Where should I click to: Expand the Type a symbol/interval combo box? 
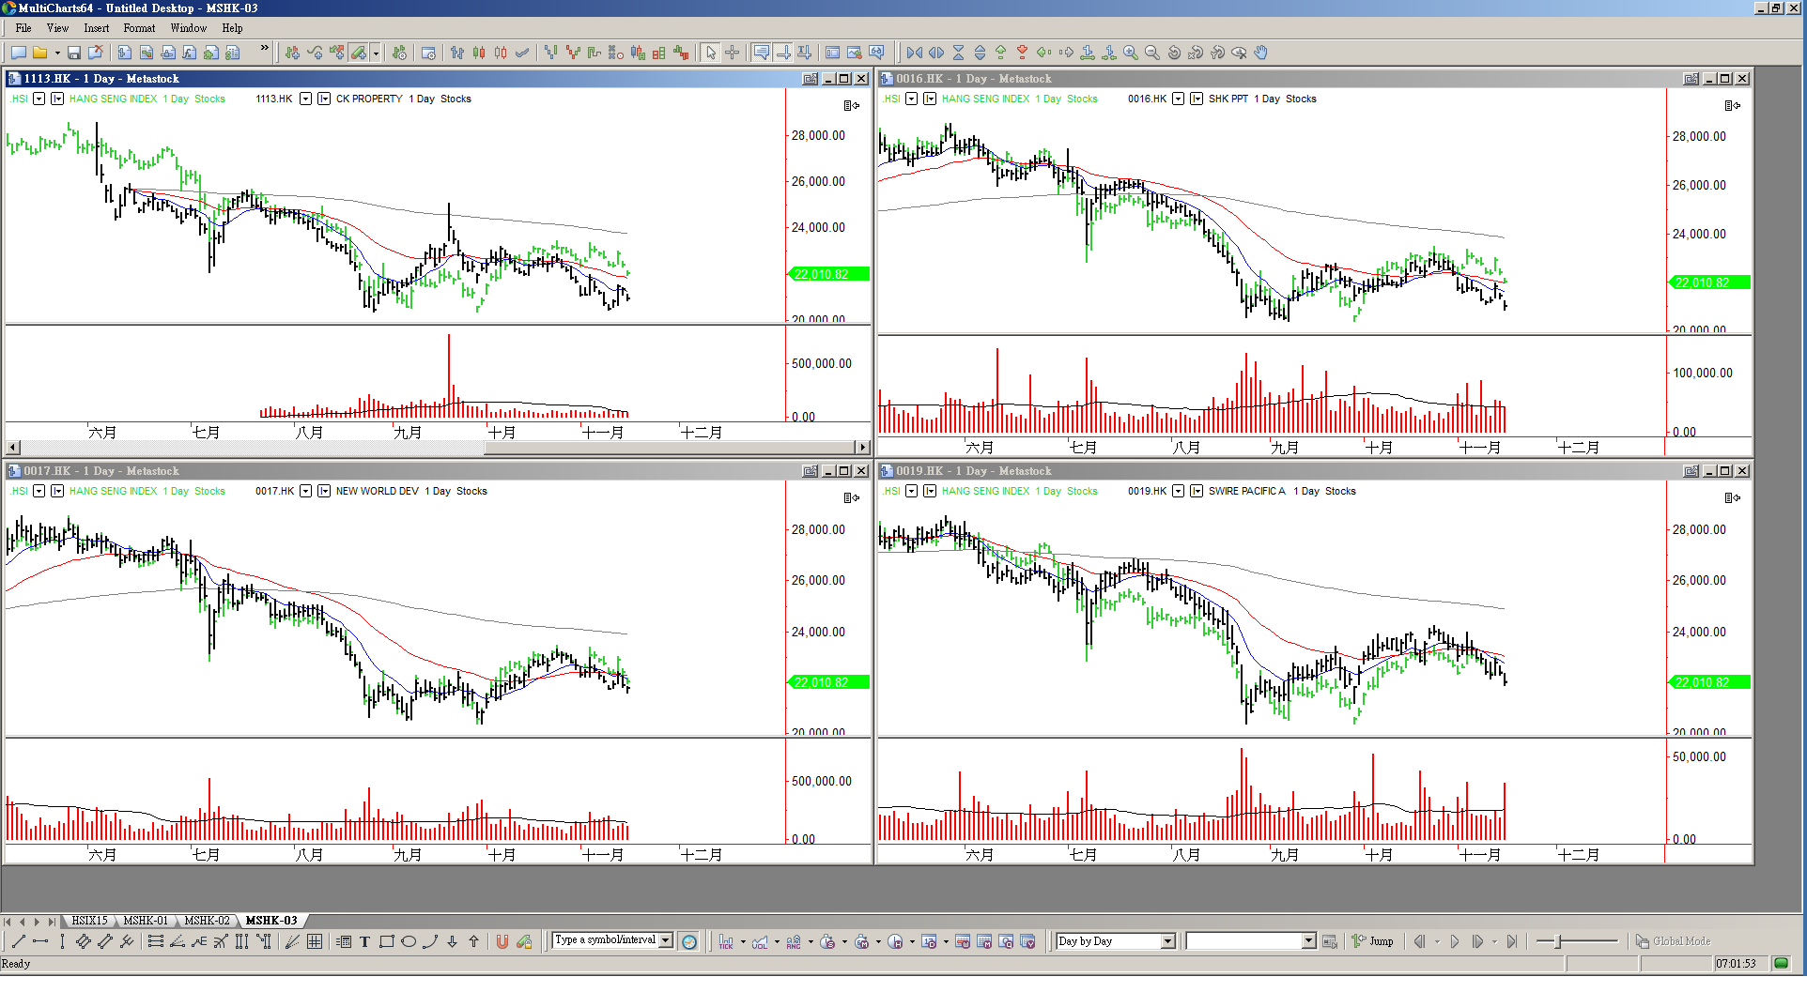666,940
